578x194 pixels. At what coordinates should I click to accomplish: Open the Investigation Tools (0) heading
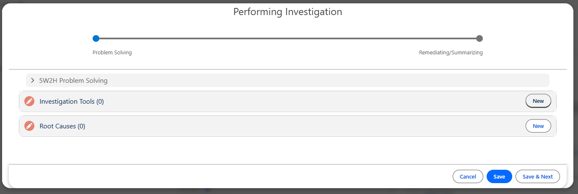click(x=72, y=101)
